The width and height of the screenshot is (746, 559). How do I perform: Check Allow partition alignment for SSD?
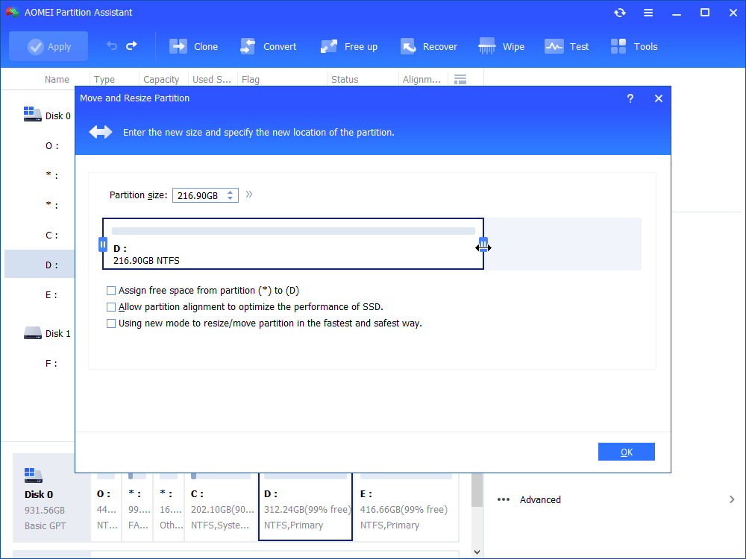[111, 307]
